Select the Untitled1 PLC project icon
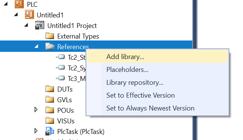This screenshot has height=140, width=243. pyautogui.click(x=30, y=14)
